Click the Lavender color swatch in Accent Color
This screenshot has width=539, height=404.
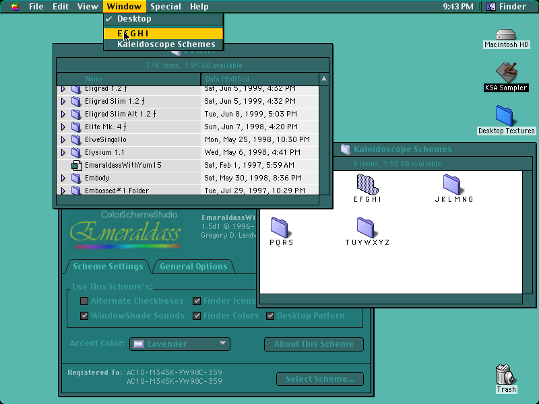click(x=139, y=344)
